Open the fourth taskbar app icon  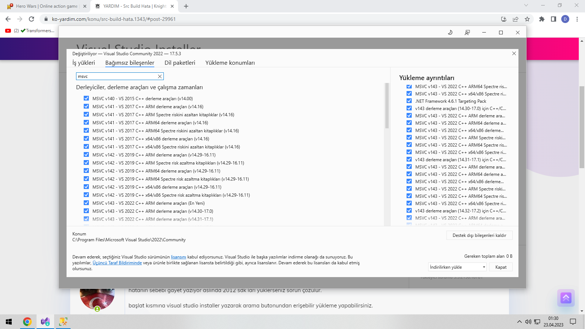(x=63, y=322)
